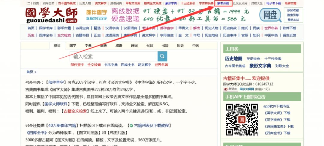Open 软件下载 in the navigation menu

(x=289, y=28)
